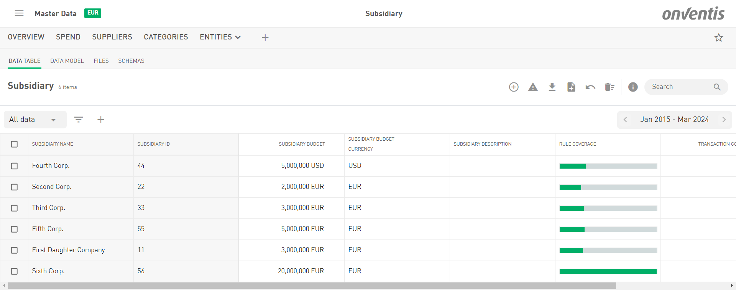
Task: Expand the All data dropdown
Action: tap(34, 120)
